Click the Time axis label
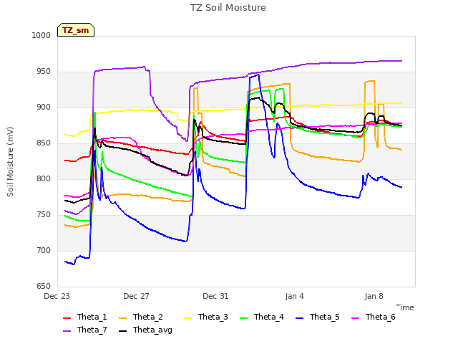 point(405,307)
